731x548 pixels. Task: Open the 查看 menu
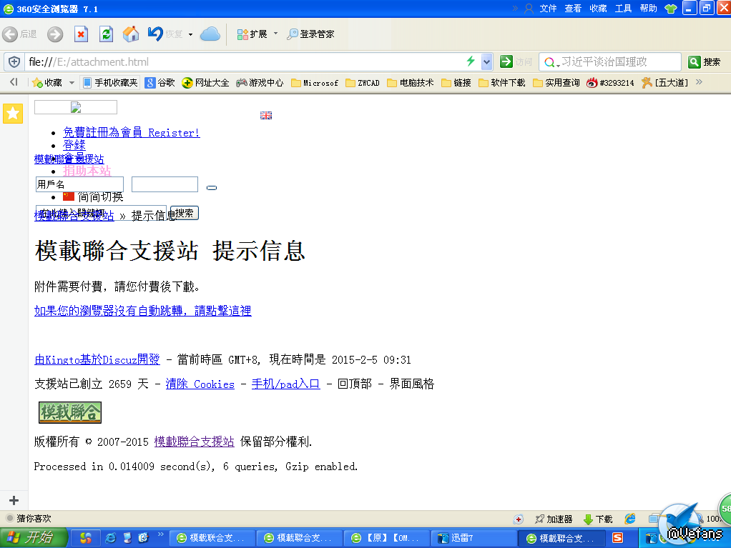(x=573, y=9)
